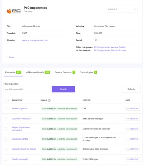Expand the select-all checkbox dropdown arrow
The height and width of the screenshot is (165, 143).
coord(9,100)
